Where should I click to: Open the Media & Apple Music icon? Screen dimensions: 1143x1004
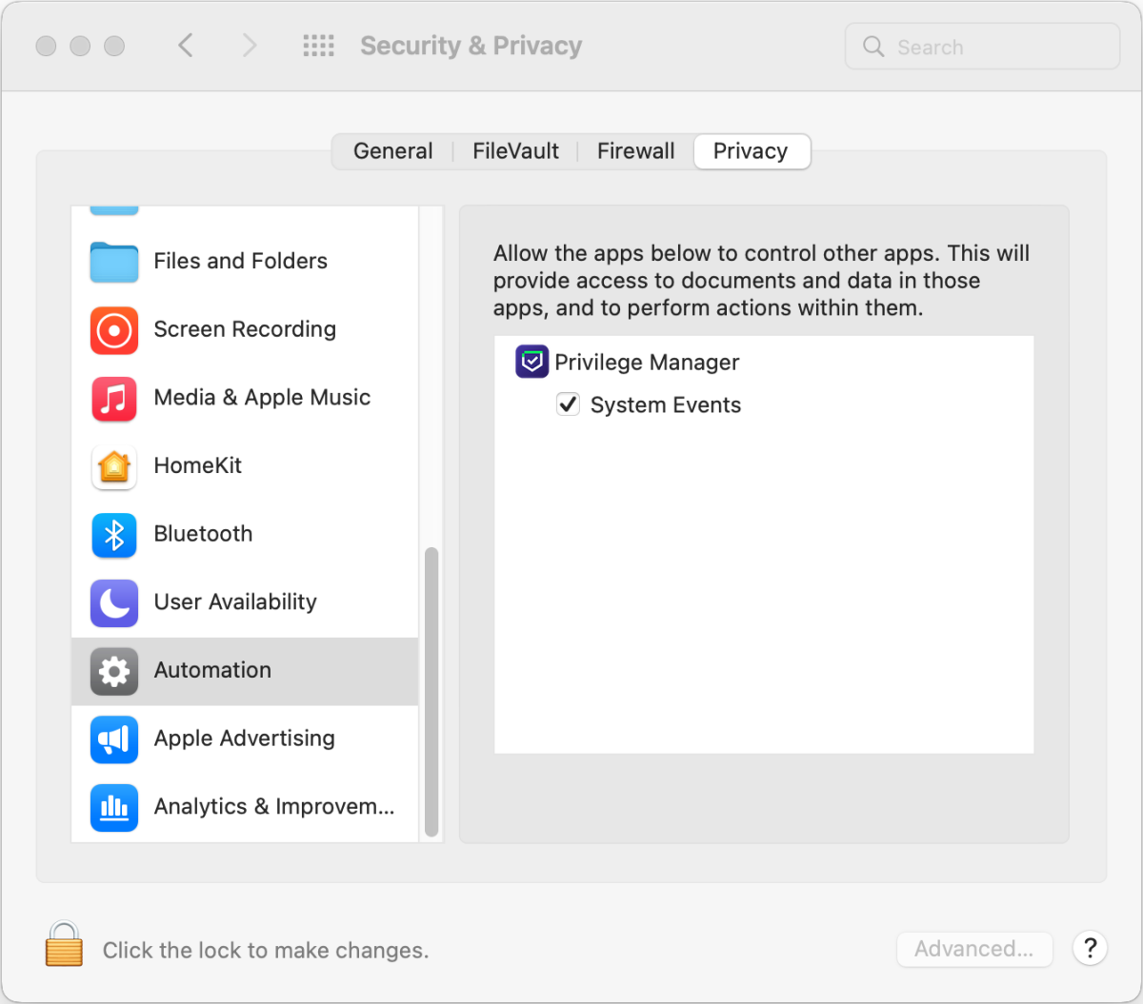tap(114, 399)
